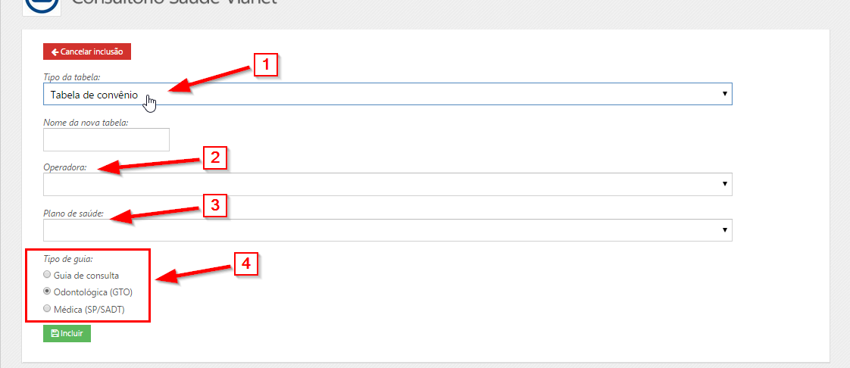Click the Guia de consulta label text
Screen dimensions: 850x368
86,275
